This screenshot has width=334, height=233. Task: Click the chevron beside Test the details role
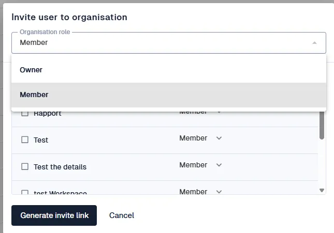coord(219,165)
